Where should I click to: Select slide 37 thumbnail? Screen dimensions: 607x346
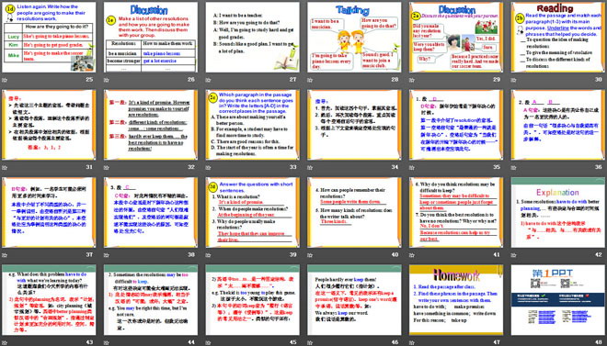pos(49,212)
